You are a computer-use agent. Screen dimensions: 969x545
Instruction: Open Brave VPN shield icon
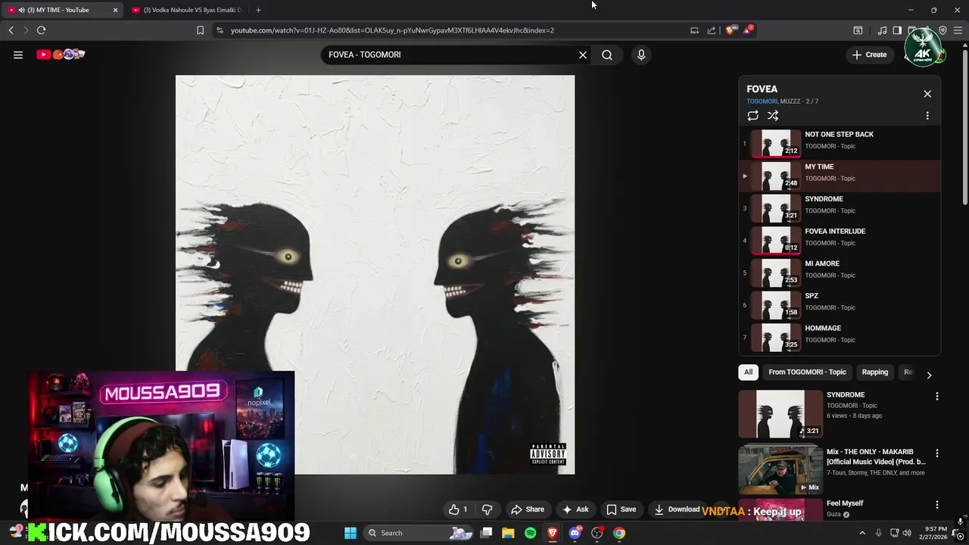[943, 30]
